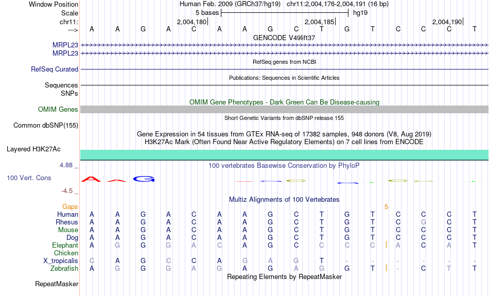The height and width of the screenshot is (296, 489).
Task: Click the 2,004,180 position marker
Action: [x=192, y=22]
